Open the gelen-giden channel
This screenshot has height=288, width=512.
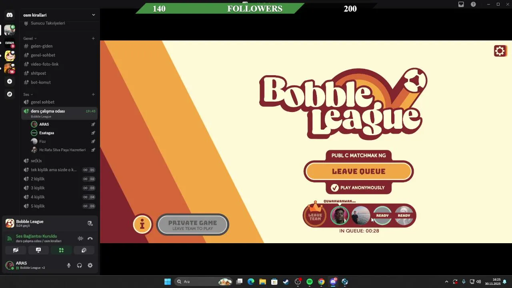[59, 46]
